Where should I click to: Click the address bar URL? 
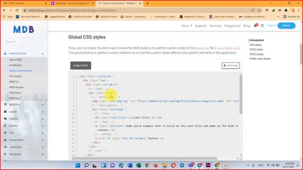click(72, 10)
